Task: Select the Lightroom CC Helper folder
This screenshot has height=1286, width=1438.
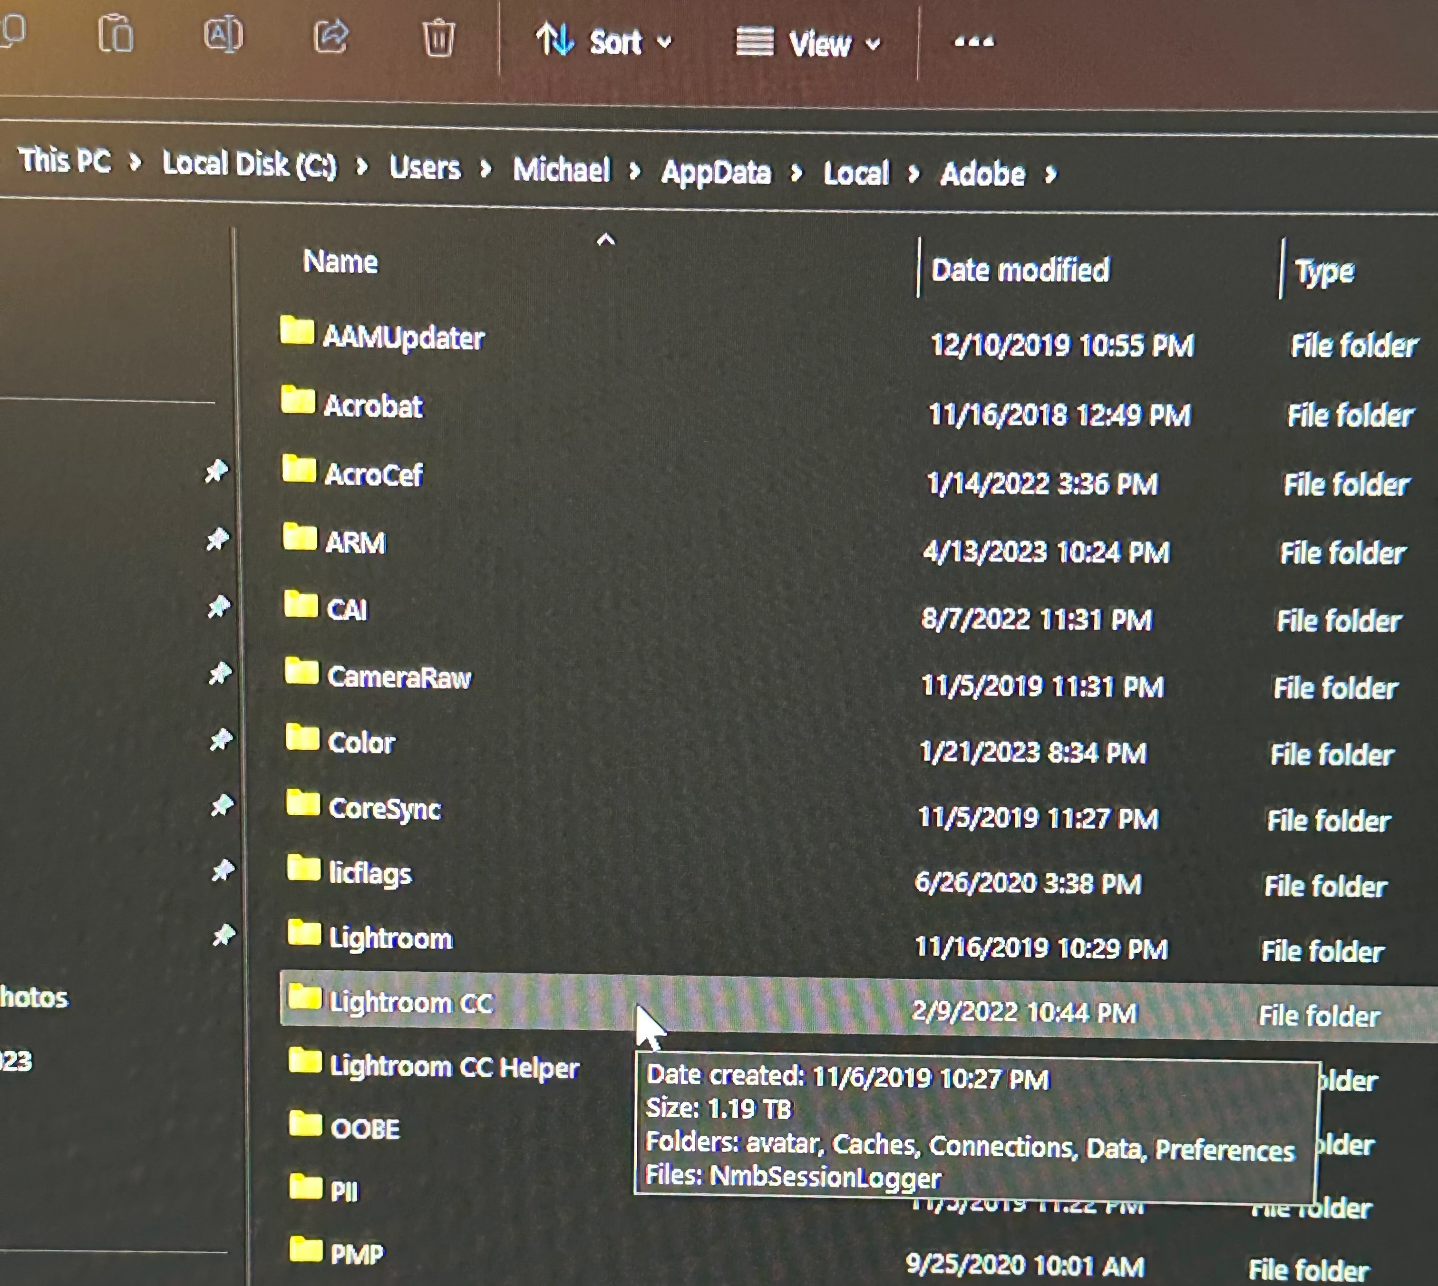Action: (x=454, y=1067)
